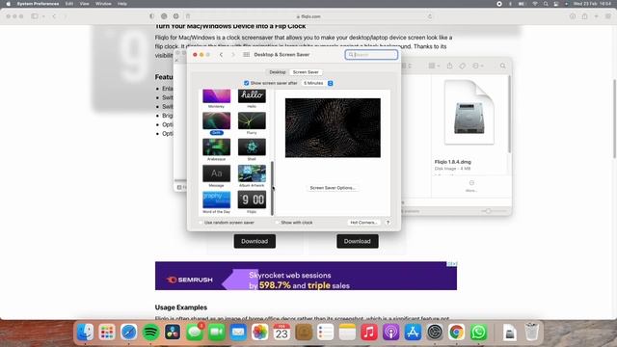The image size is (617, 347).
Task: Open the Finder group-by dropdown
Action: click(434, 67)
